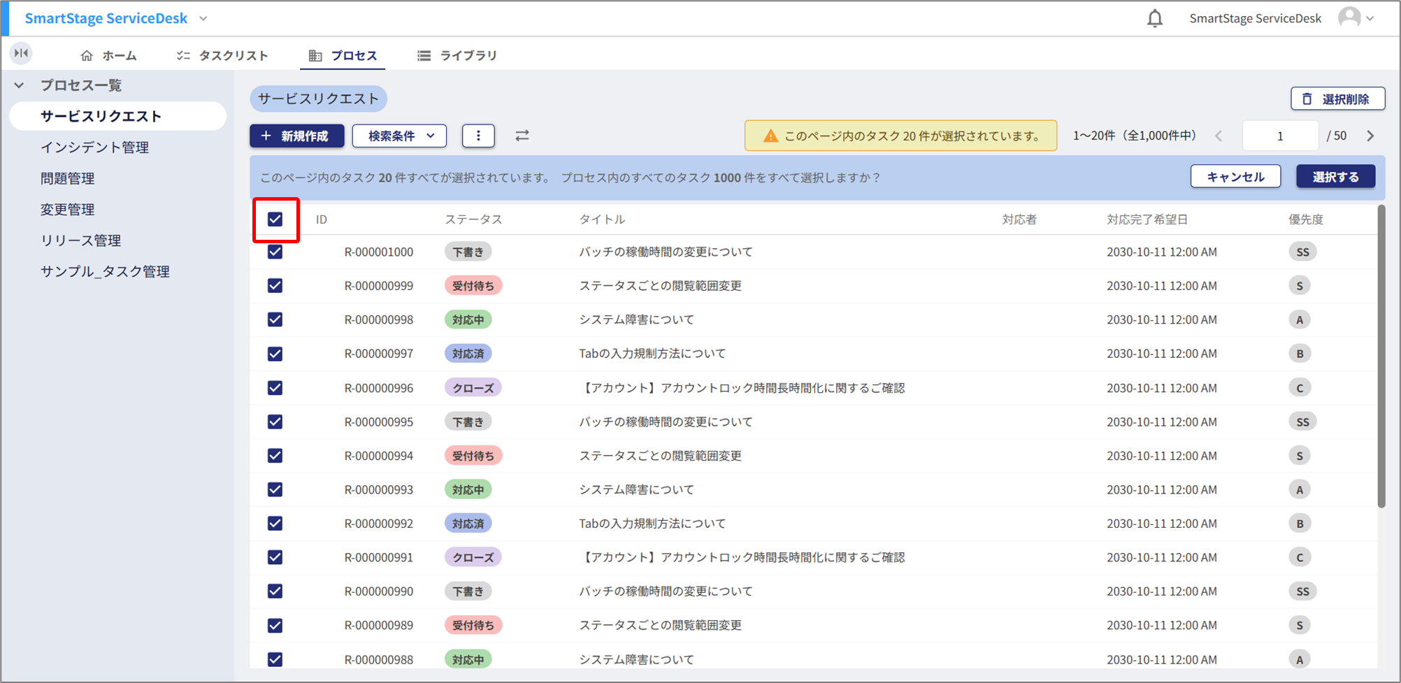This screenshot has height=683, width=1401.
Task: Click the swap arrows icon beside the toolbar
Action: coord(522,136)
